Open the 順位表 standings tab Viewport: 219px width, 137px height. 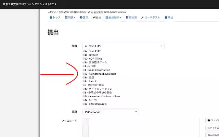tap(131, 17)
